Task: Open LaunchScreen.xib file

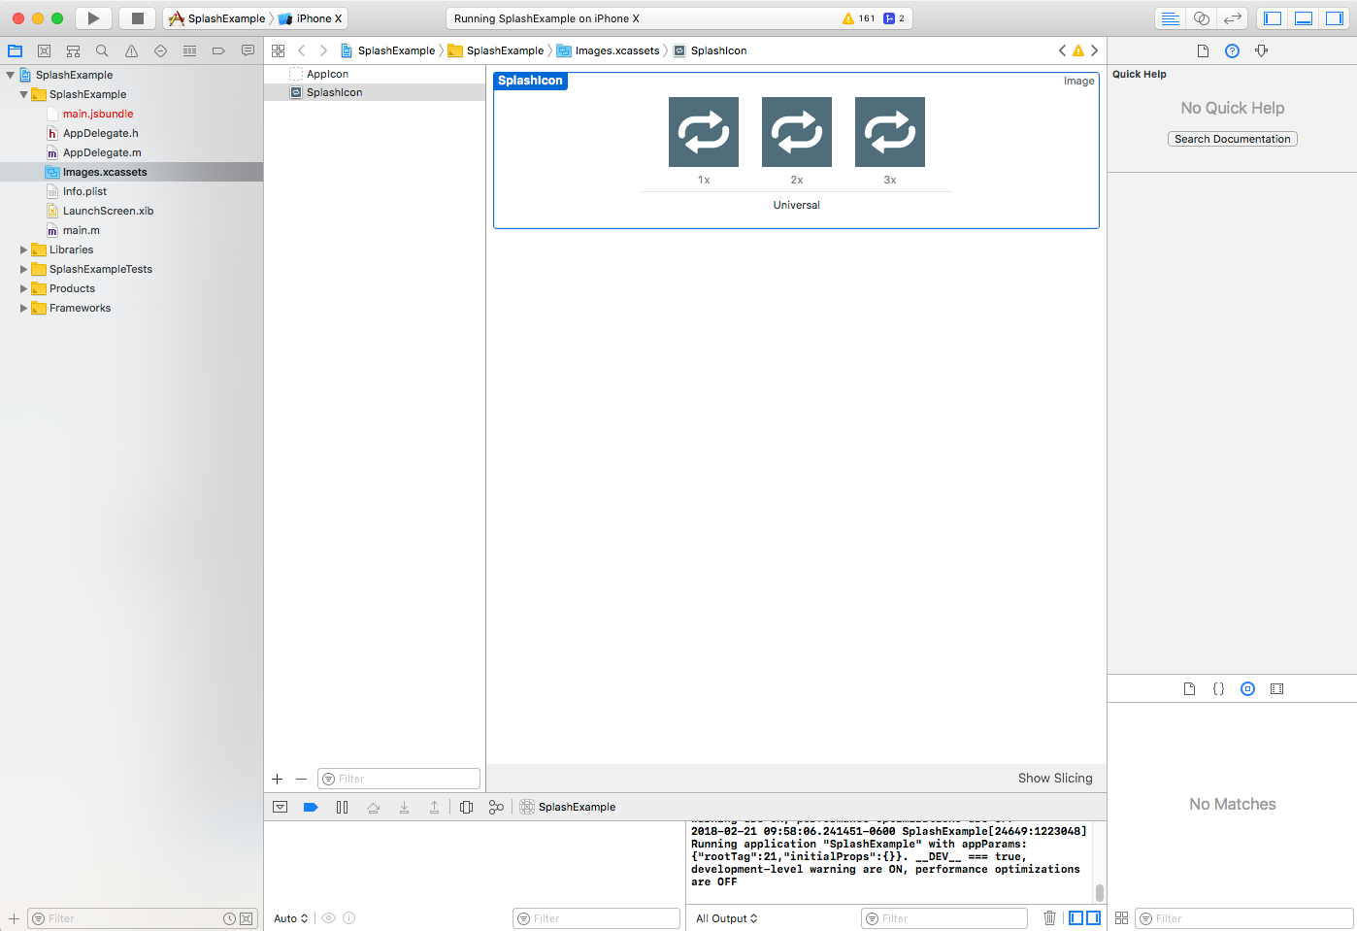Action: (x=108, y=211)
